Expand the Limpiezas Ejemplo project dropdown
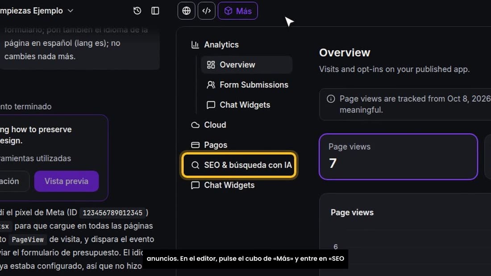The width and height of the screenshot is (491, 276). tap(36, 11)
